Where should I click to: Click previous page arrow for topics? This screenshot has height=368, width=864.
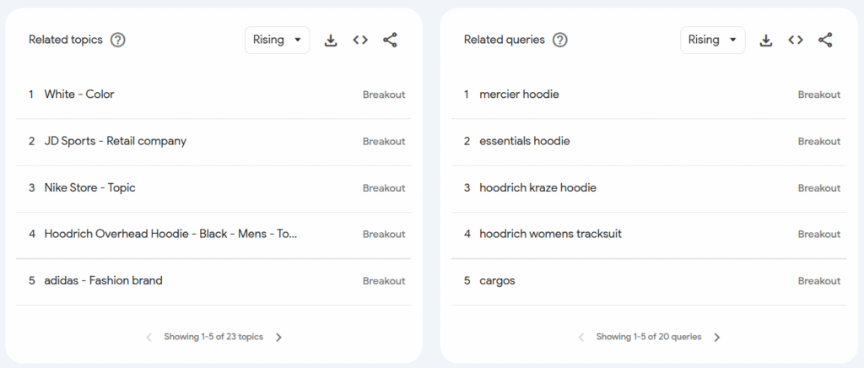coord(149,337)
